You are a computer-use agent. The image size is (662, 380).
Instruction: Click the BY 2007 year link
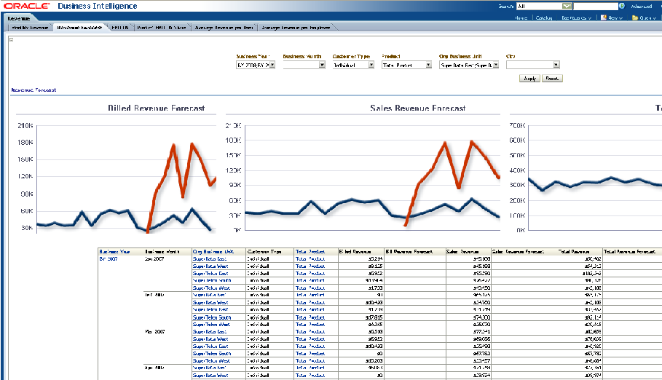pos(109,259)
